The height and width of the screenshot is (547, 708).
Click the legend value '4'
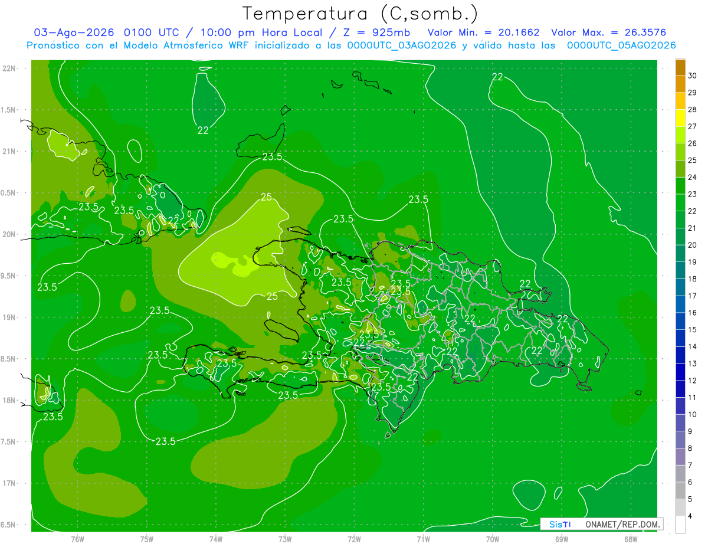(690, 517)
